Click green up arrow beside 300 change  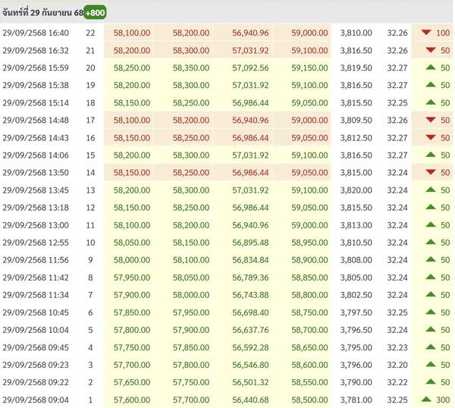[425, 400]
